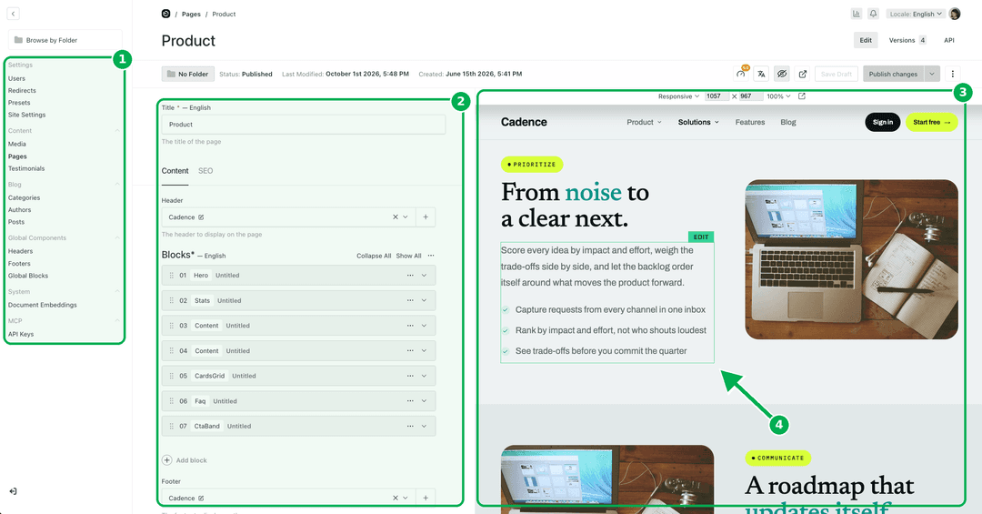Open the notifications bell

pyautogui.click(x=873, y=14)
